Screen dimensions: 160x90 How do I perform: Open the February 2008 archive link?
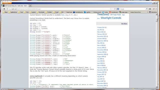point(101,68)
